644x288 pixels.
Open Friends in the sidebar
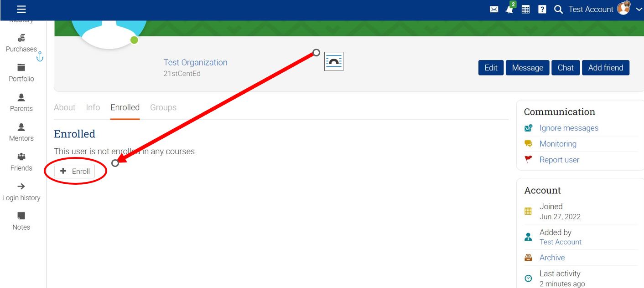pyautogui.click(x=21, y=162)
